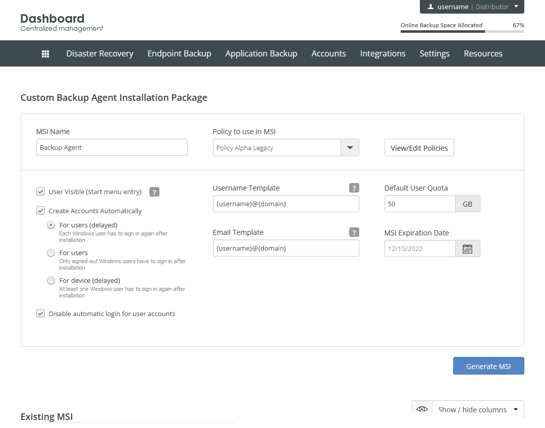The height and width of the screenshot is (428, 545).
Task: Open help for Username Template
Action: coord(354,188)
